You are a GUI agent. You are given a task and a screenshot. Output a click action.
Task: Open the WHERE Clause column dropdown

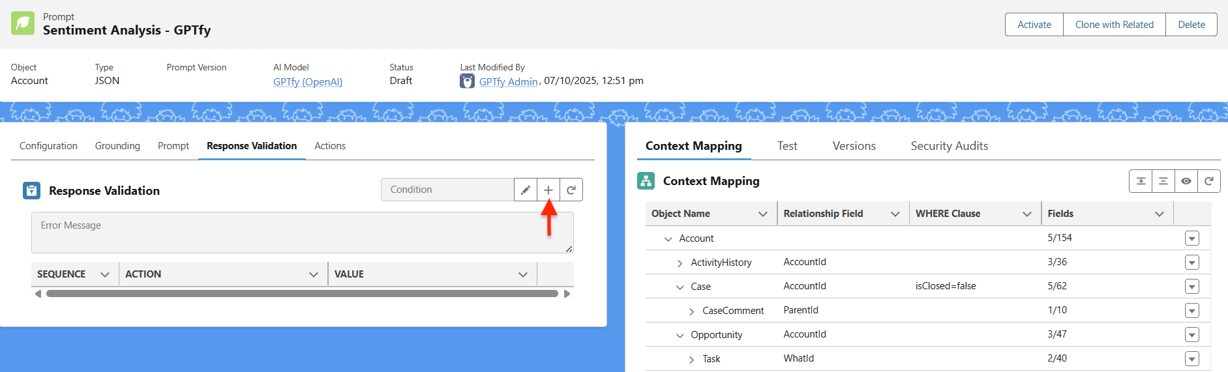tap(1027, 214)
